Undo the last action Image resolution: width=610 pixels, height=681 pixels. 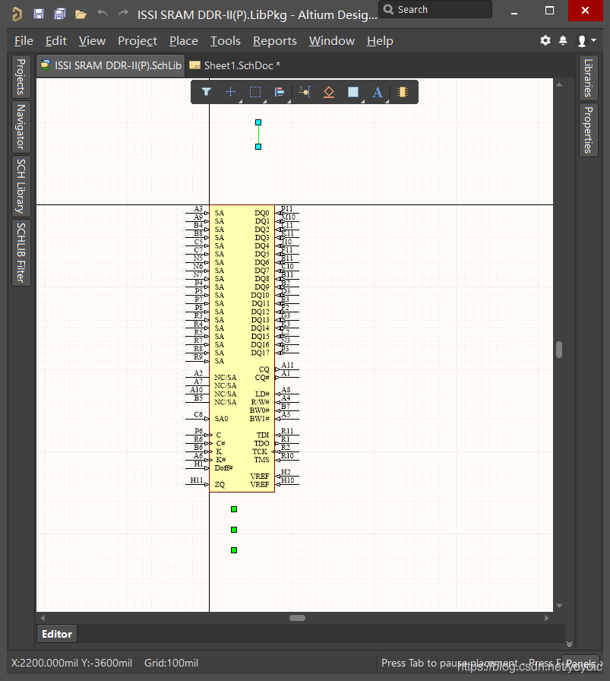pos(103,14)
